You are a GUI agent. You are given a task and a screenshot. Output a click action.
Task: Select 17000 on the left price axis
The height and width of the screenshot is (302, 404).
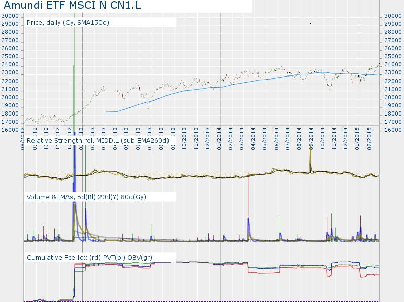tap(10, 122)
